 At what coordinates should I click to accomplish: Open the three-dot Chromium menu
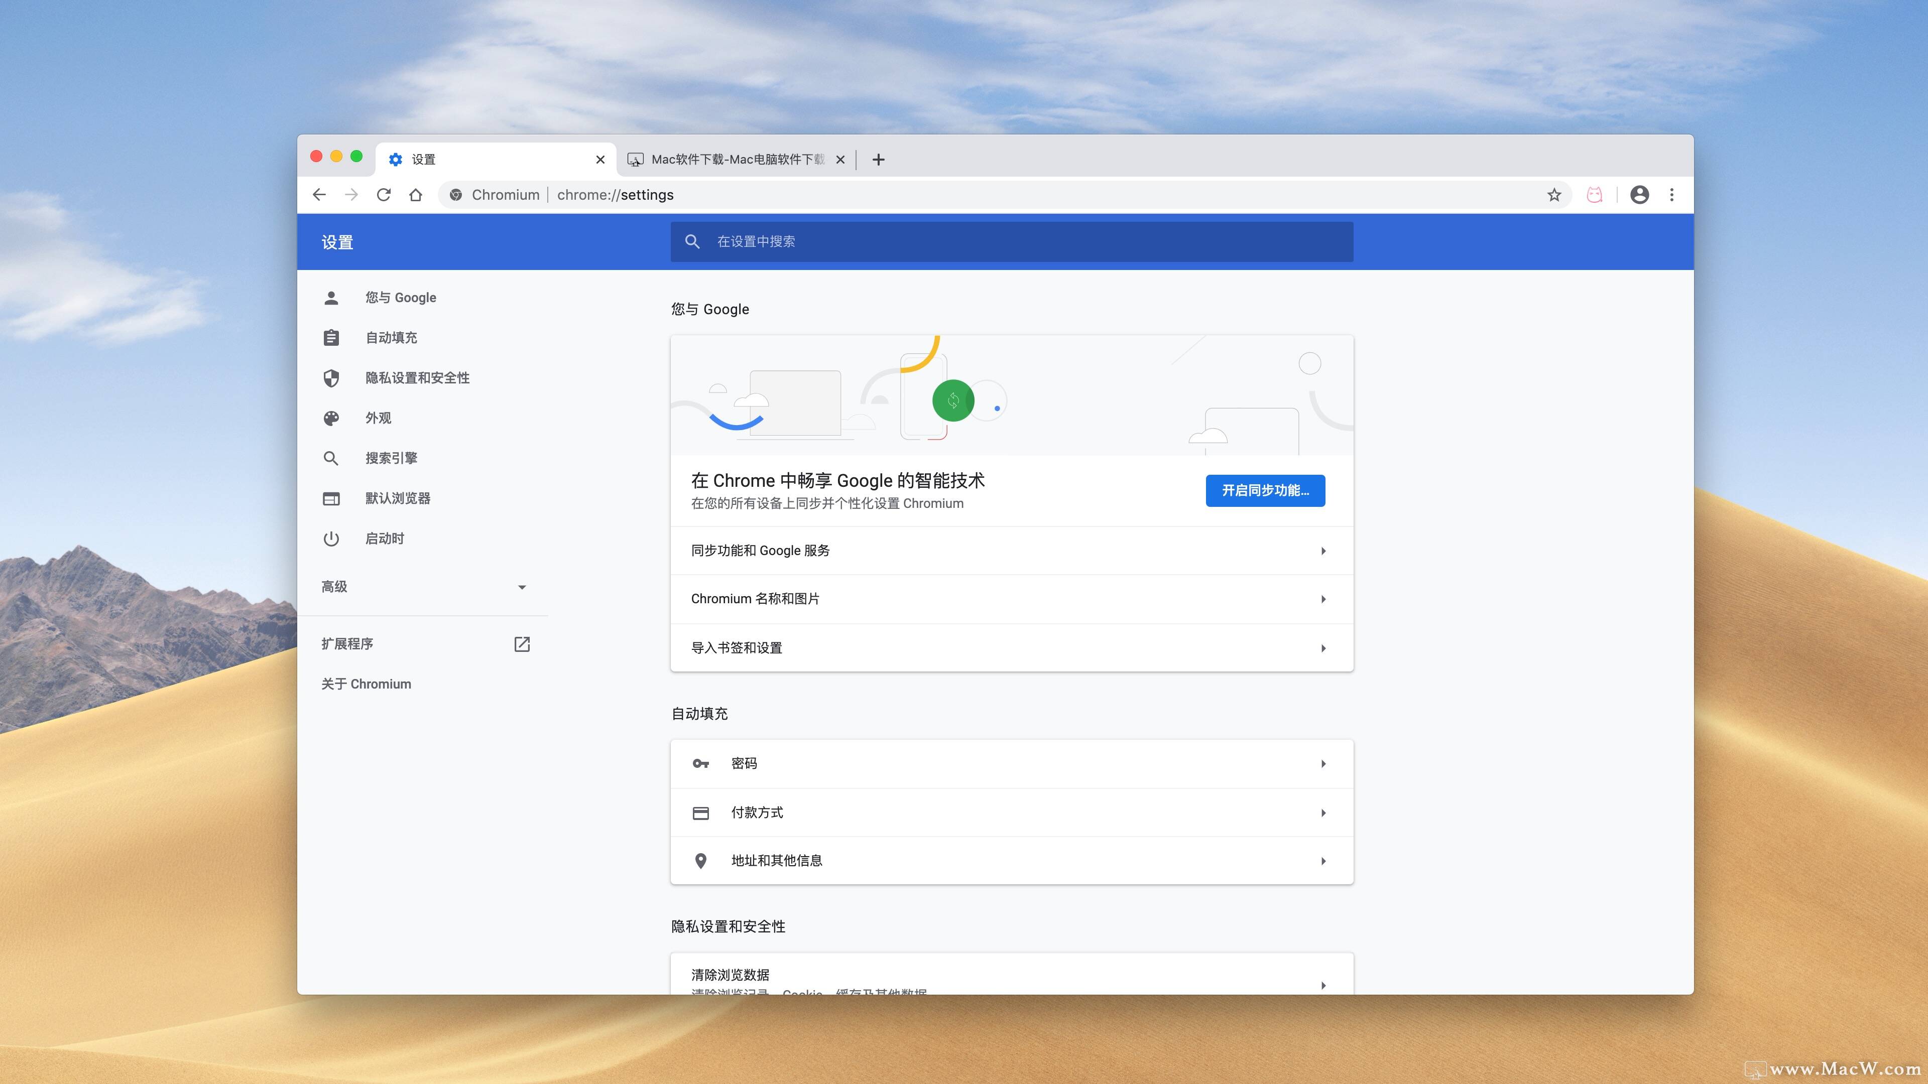(x=1672, y=195)
